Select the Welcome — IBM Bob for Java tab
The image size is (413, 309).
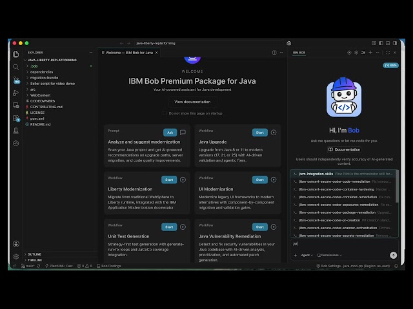(x=130, y=53)
